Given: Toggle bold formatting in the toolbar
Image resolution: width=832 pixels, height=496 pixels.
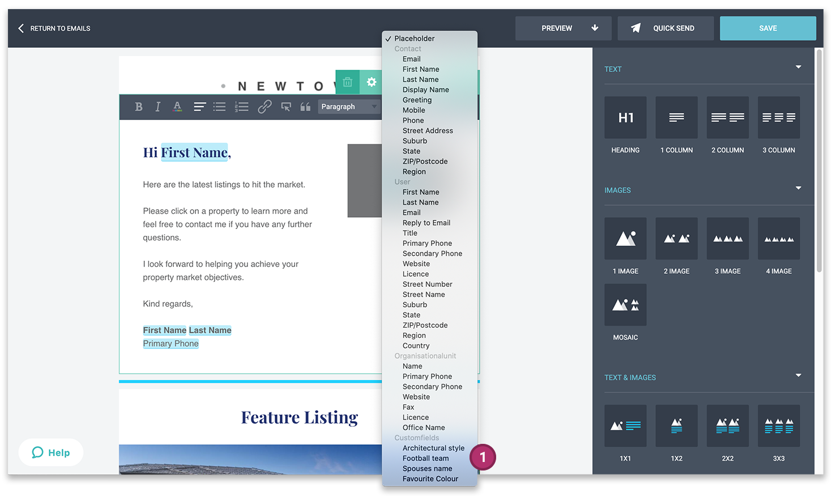Looking at the screenshot, I should point(138,107).
